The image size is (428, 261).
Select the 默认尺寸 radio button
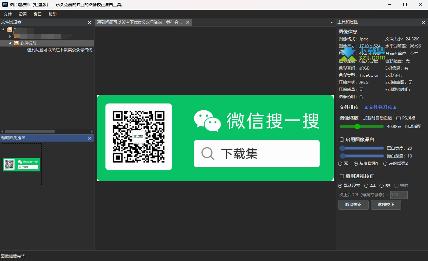click(340, 186)
